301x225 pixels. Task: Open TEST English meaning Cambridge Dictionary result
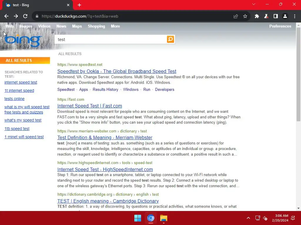point(108,201)
